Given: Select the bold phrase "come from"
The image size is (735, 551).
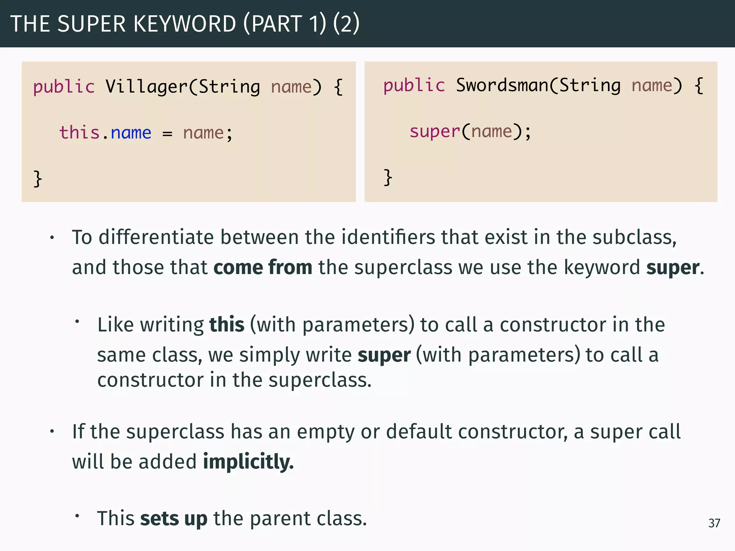Looking at the screenshot, I should click(x=263, y=267).
